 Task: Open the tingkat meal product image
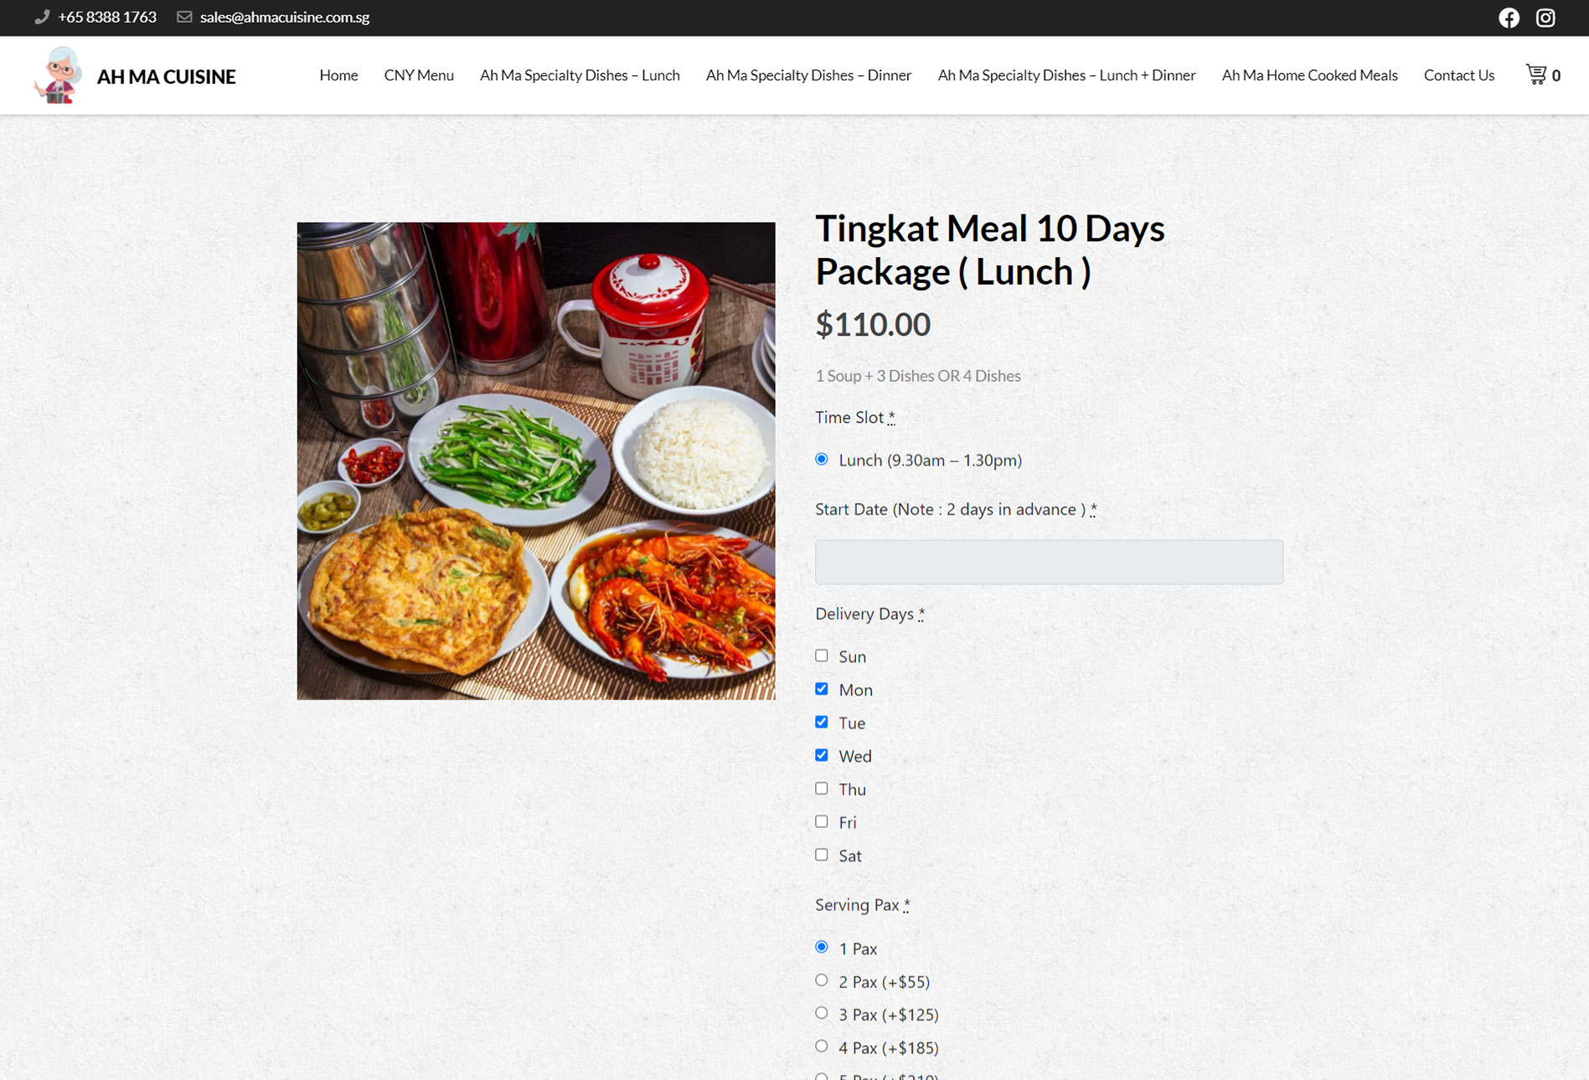[536, 460]
